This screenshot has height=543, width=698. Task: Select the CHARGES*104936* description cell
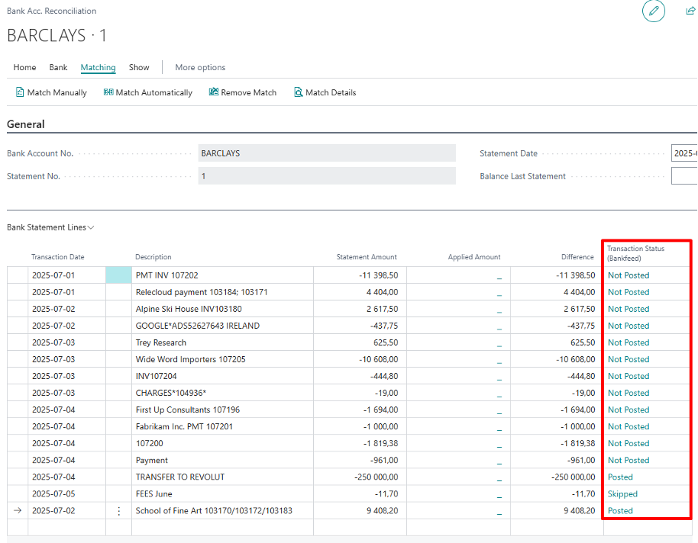(x=222, y=393)
